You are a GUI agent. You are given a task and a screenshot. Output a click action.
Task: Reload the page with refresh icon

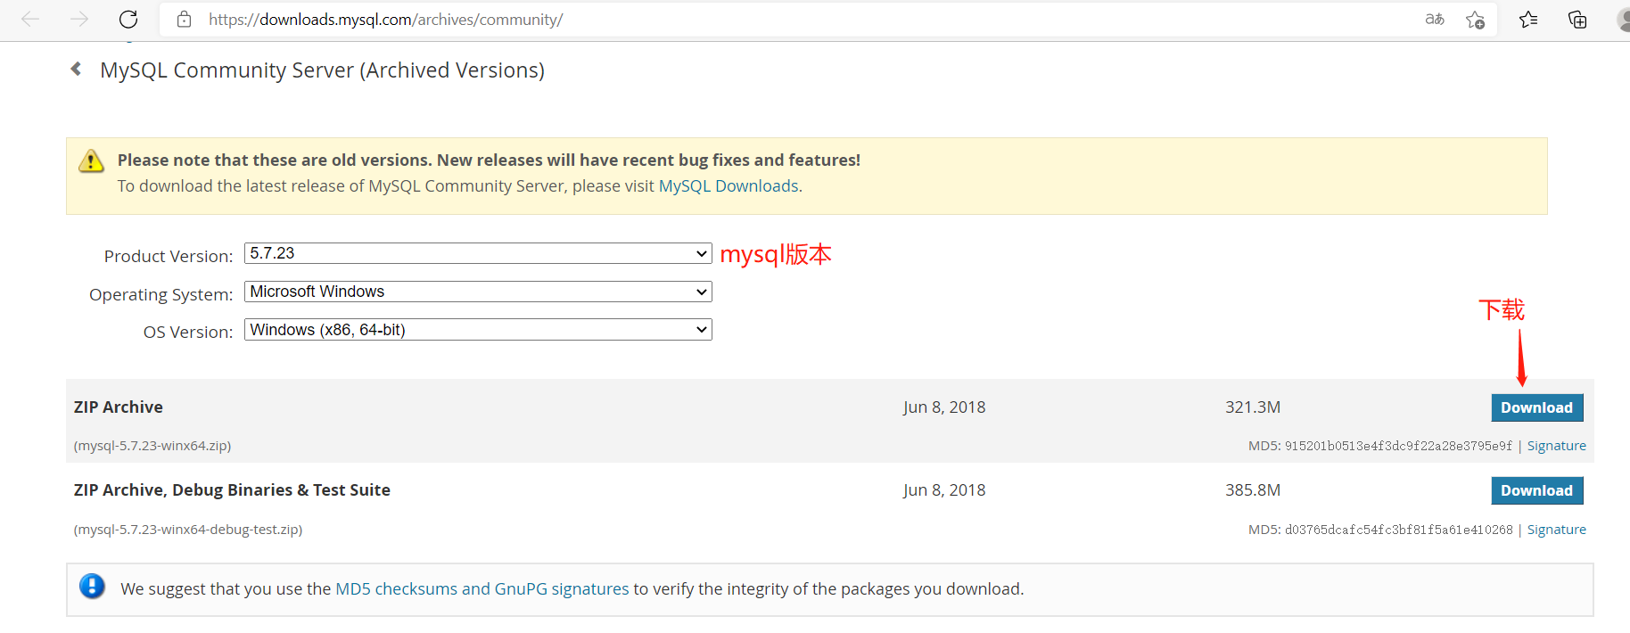(128, 19)
